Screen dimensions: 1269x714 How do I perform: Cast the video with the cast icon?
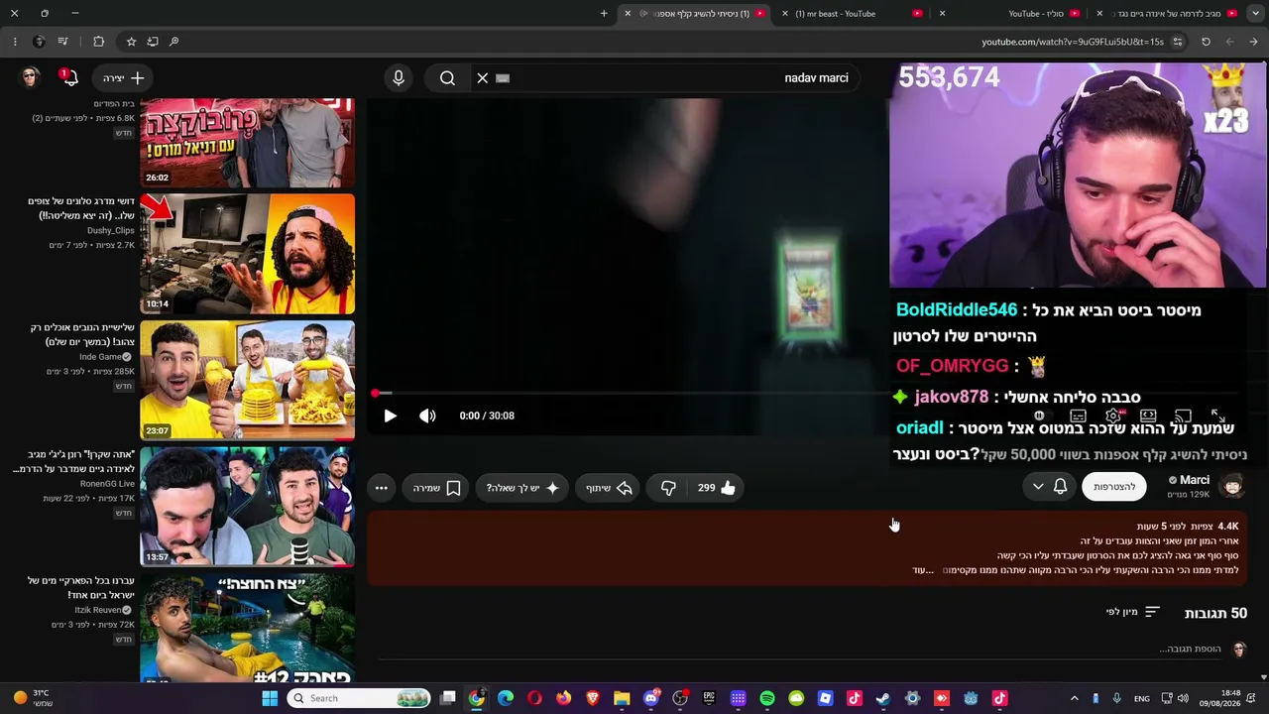[x=1183, y=416]
